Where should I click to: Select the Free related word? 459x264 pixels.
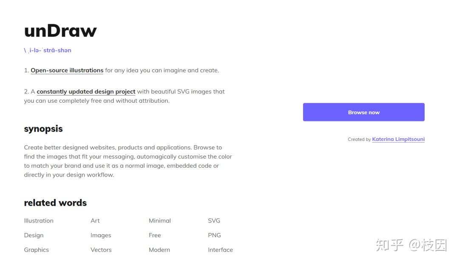click(155, 235)
